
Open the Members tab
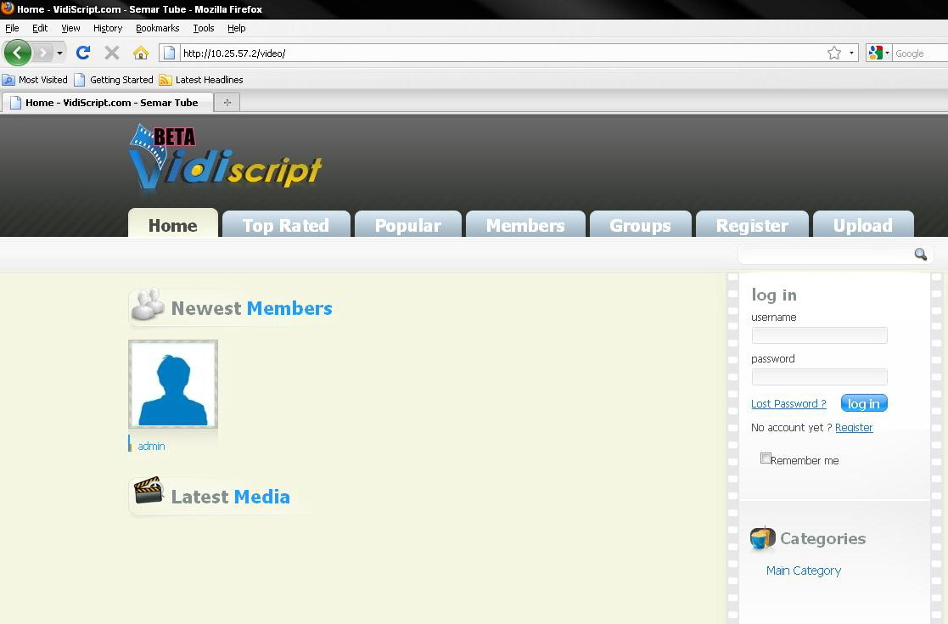(525, 225)
